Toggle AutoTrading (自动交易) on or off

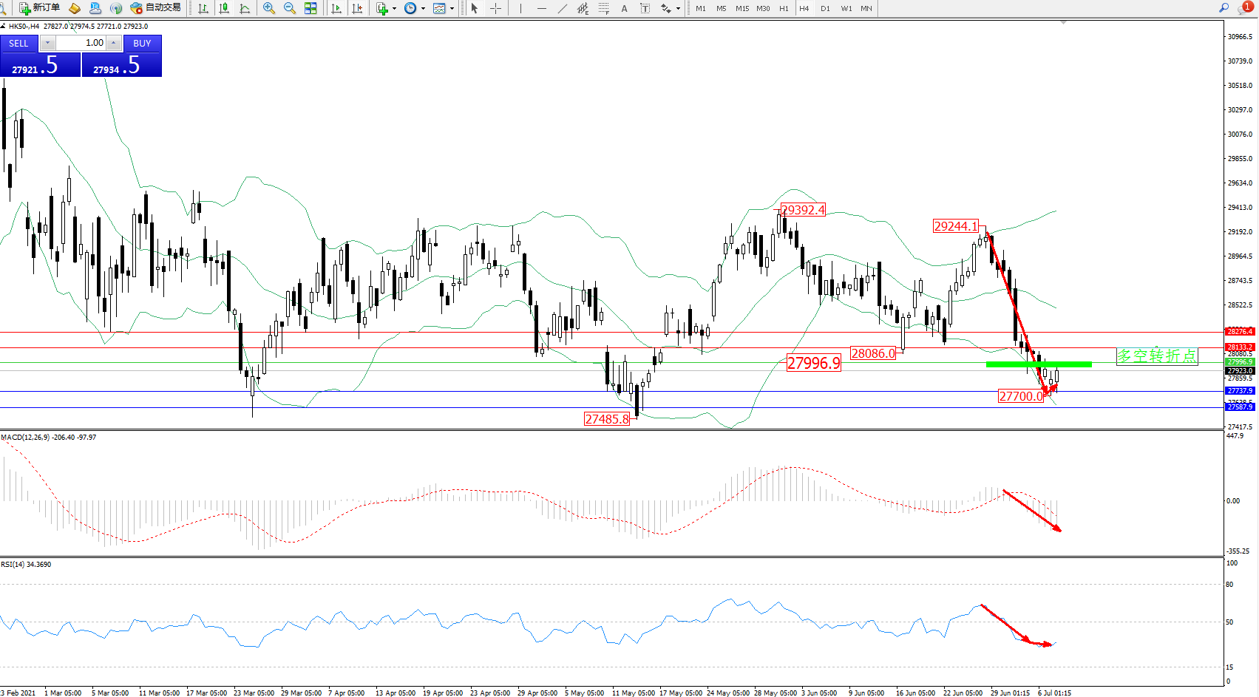[156, 8]
